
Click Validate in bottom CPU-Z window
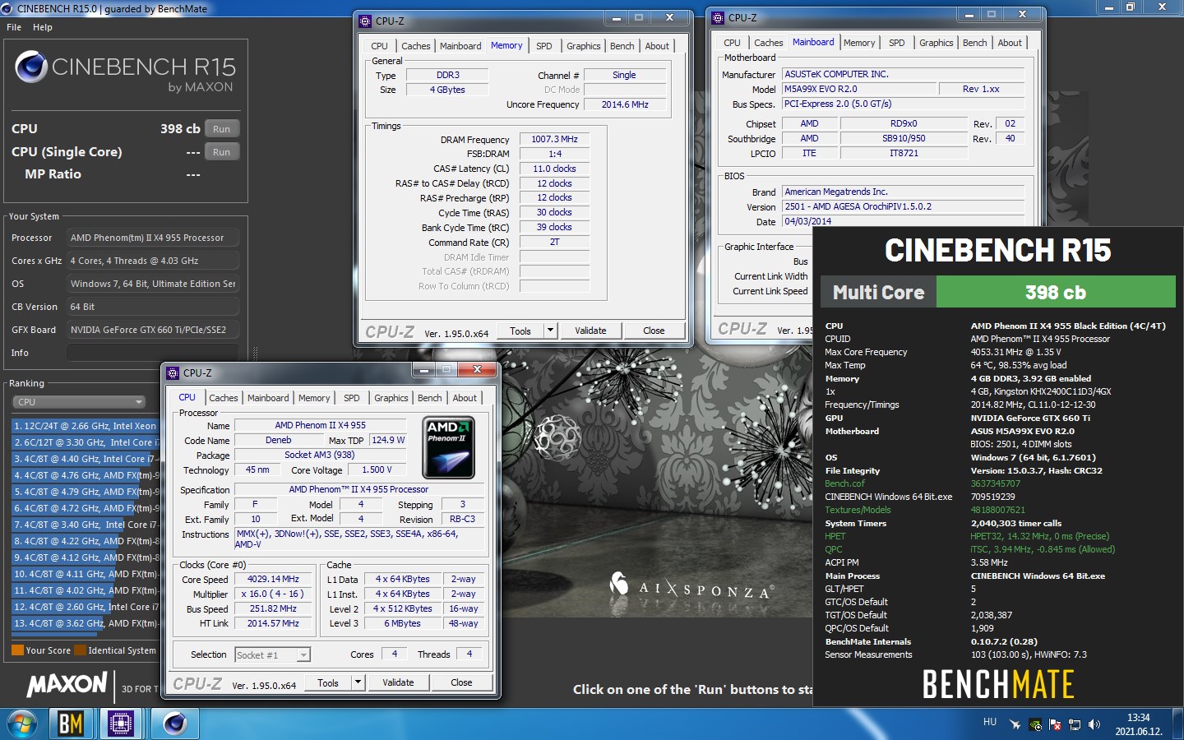point(398,682)
